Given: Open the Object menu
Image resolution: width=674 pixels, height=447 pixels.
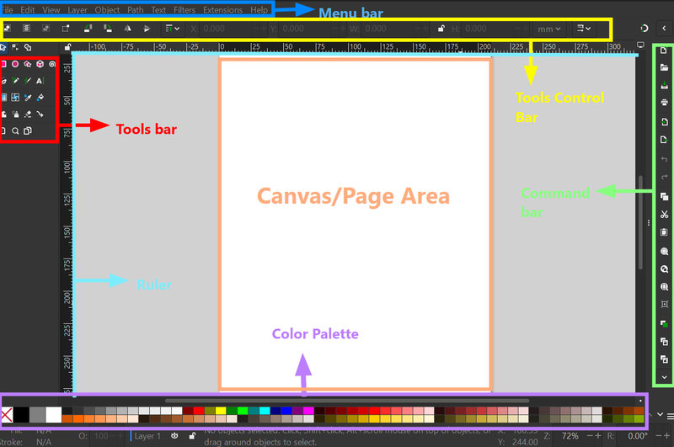Looking at the screenshot, I should click(107, 9).
